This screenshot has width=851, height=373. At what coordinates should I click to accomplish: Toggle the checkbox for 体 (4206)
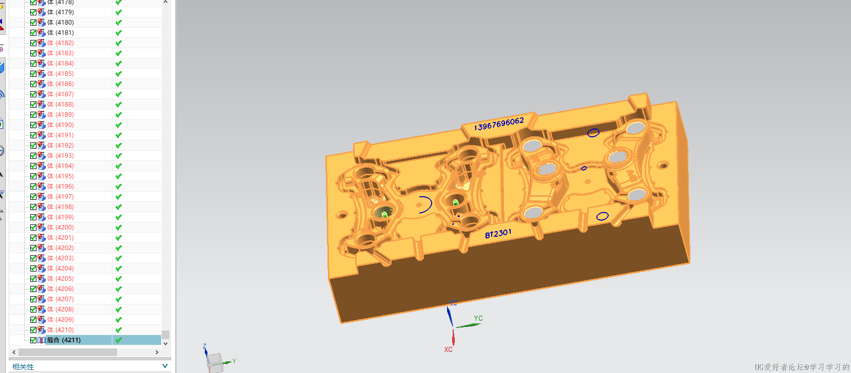(x=33, y=289)
